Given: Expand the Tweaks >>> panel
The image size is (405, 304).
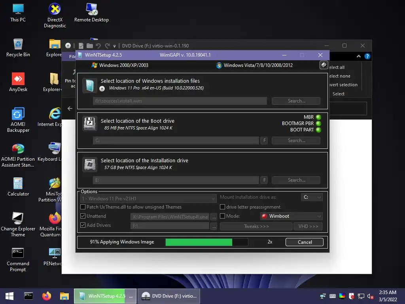Looking at the screenshot, I should (x=256, y=226).
